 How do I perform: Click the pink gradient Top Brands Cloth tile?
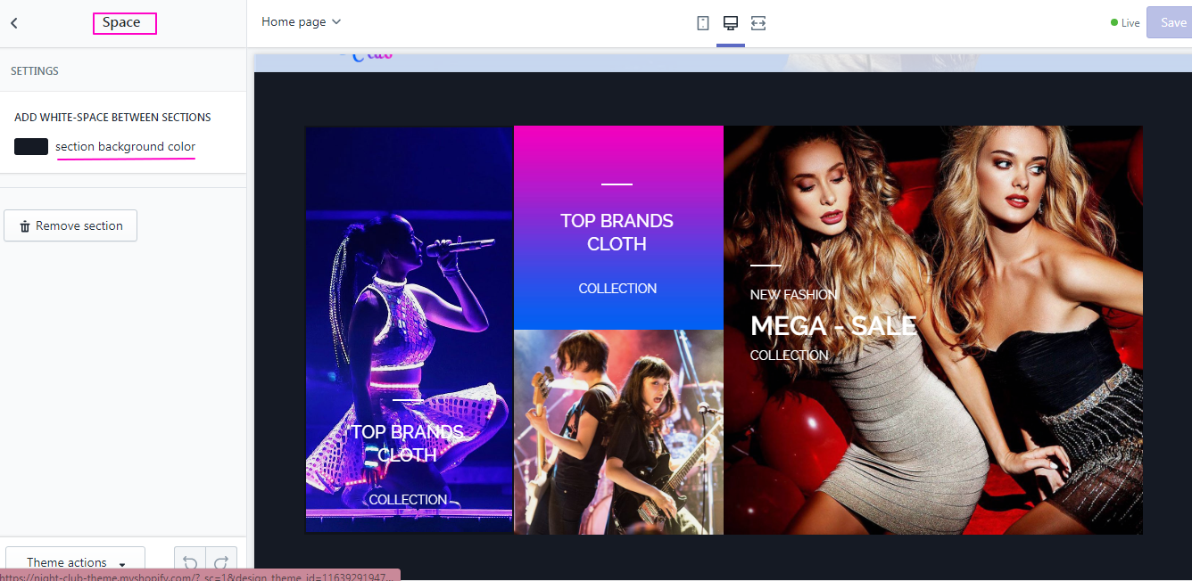click(618, 228)
